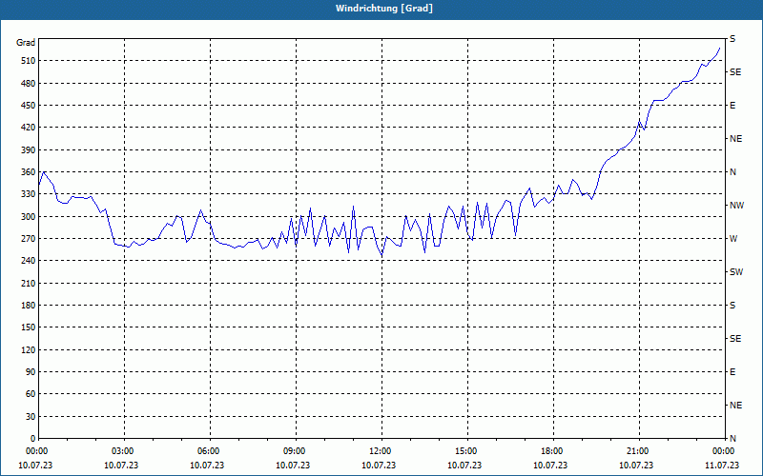
Task: Click the 90 degree axis label
Action: point(31,372)
